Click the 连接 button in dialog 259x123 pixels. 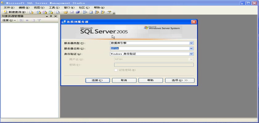point(97,80)
